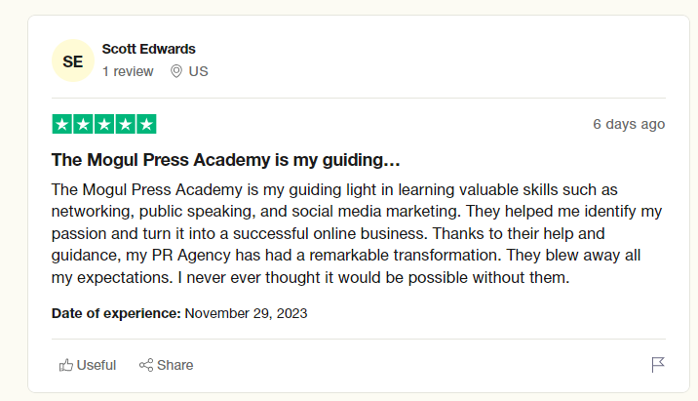
Task: Click the "6 days ago" timestamp
Action: coord(629,124)
